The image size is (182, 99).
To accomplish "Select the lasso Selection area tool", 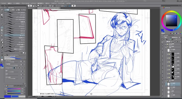I will click(x=2, y=20).
